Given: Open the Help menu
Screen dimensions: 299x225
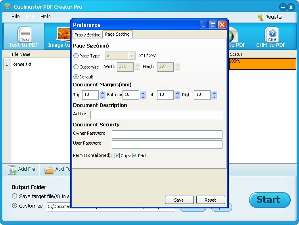Looking at the screenshot, I should click(x=45, y=17).
